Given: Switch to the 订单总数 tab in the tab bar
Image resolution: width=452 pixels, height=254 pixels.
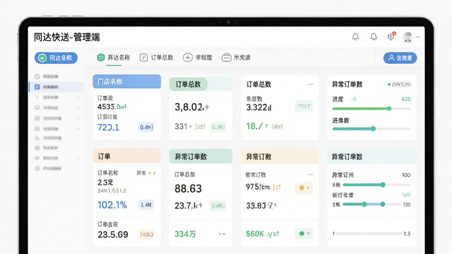Looking at the screenshot, I should (x=157, y=58).
